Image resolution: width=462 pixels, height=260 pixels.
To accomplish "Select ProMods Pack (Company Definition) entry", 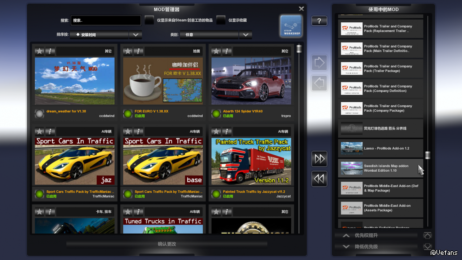I will pyautogui.click(x=380, y=89).
